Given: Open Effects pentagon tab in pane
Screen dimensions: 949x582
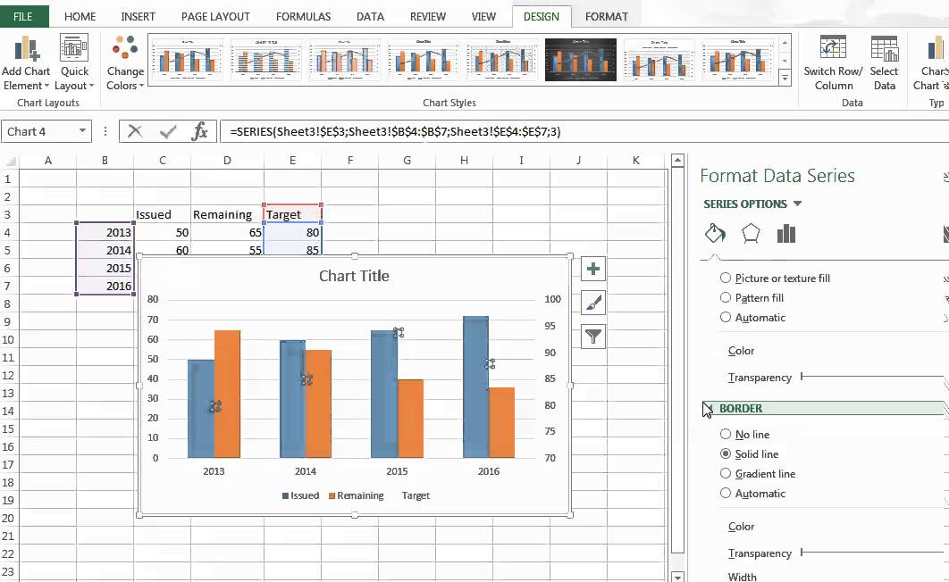Looking at the screenshot, I should tap(751, 233).
